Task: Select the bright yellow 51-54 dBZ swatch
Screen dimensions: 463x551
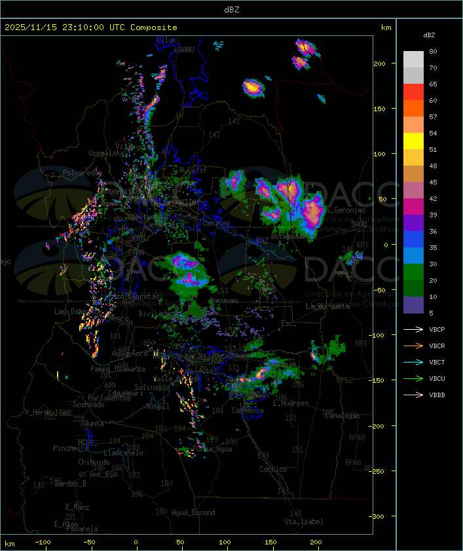Action: (x=413, y=141)
